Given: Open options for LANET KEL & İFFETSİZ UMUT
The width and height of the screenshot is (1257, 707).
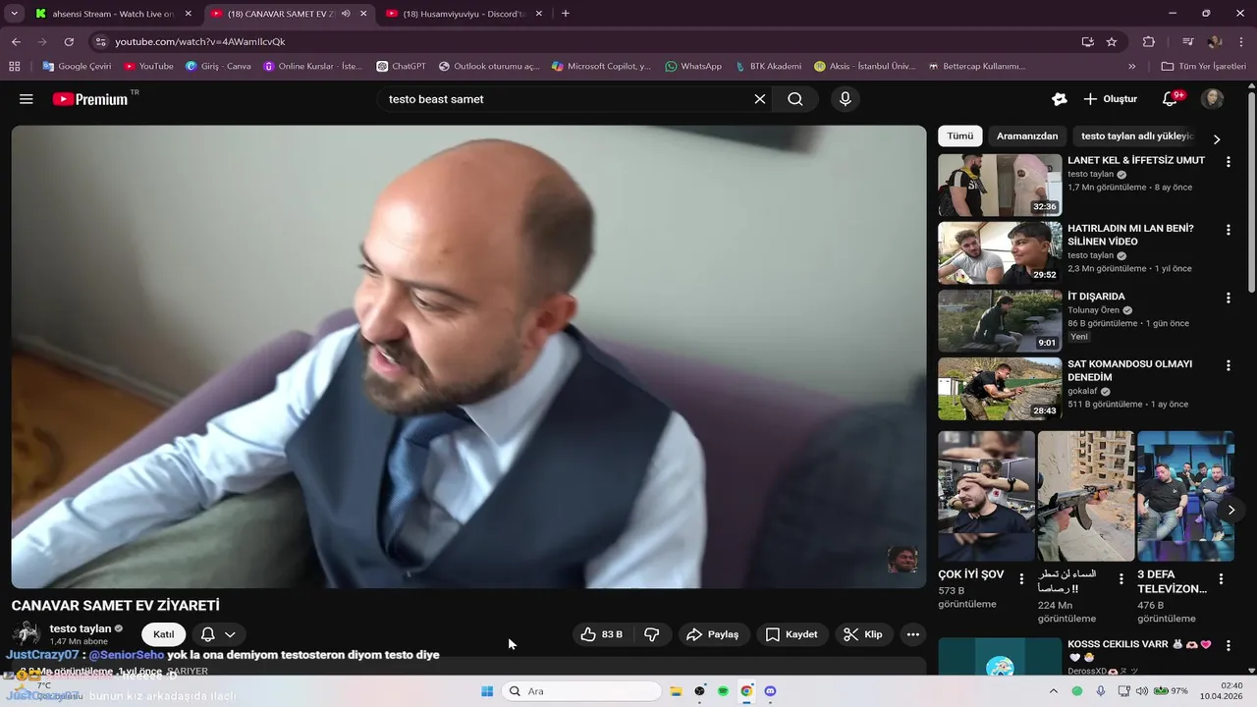Looking at the screenshot, I should pos(1228,161).
